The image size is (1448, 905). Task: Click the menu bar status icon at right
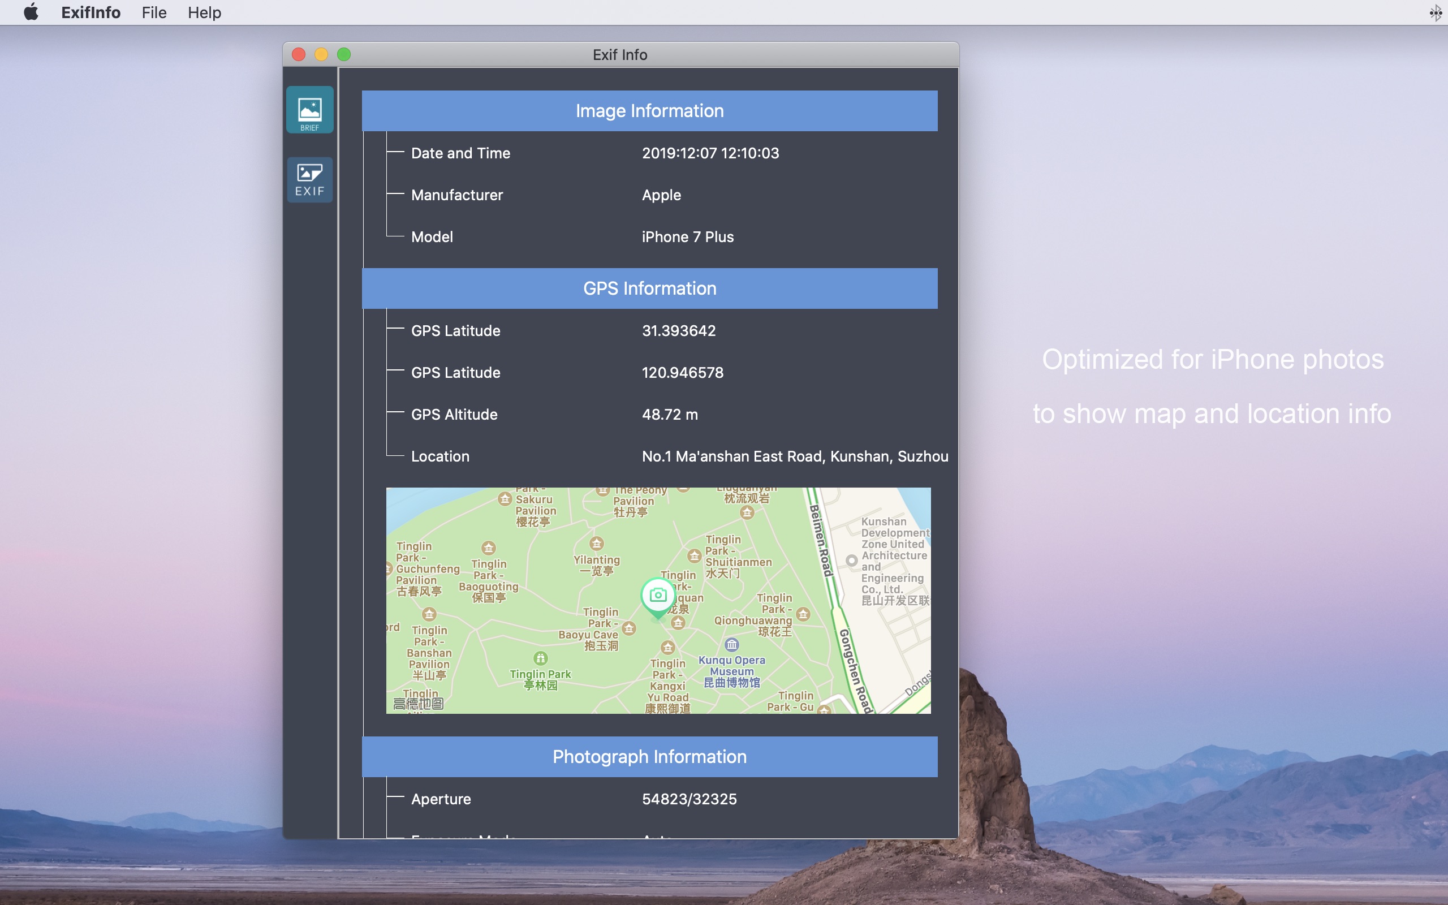[x=1435, y=12]
